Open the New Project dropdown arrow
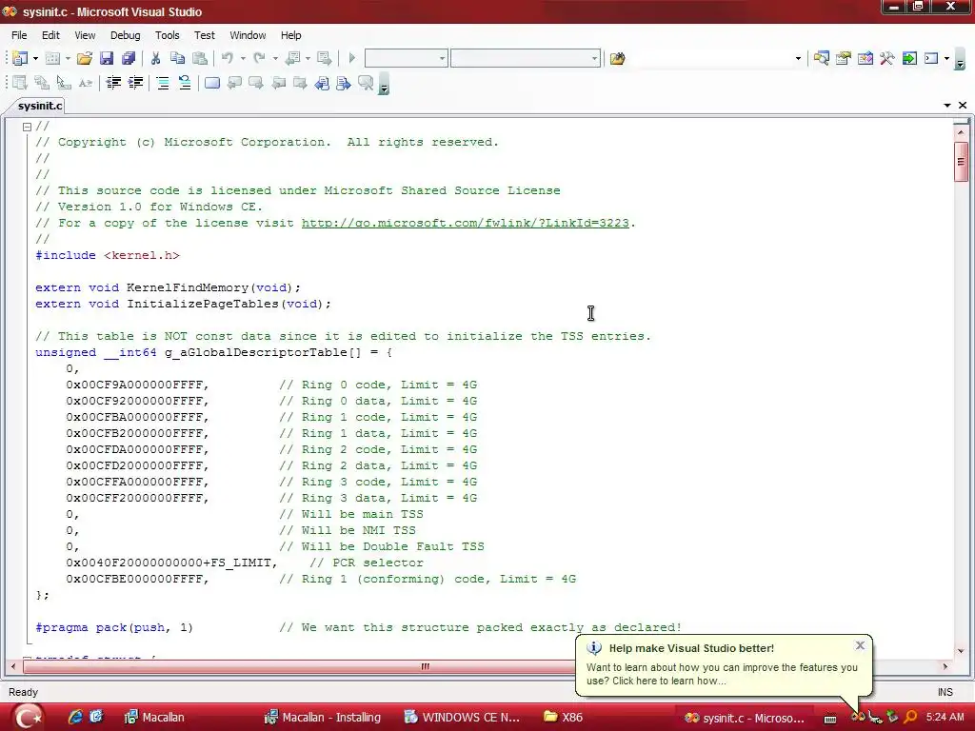 pyautogui.click(x=35, y=58)
